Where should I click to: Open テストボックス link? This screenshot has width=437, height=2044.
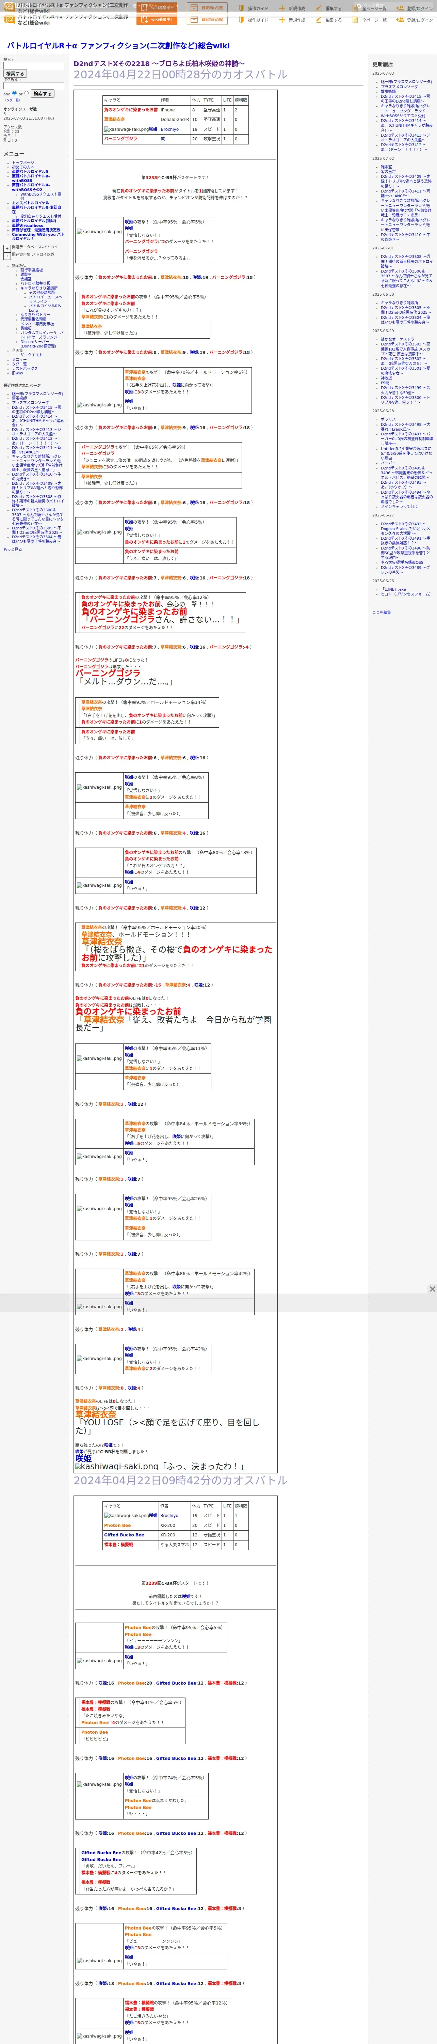[x=25, y=368]
